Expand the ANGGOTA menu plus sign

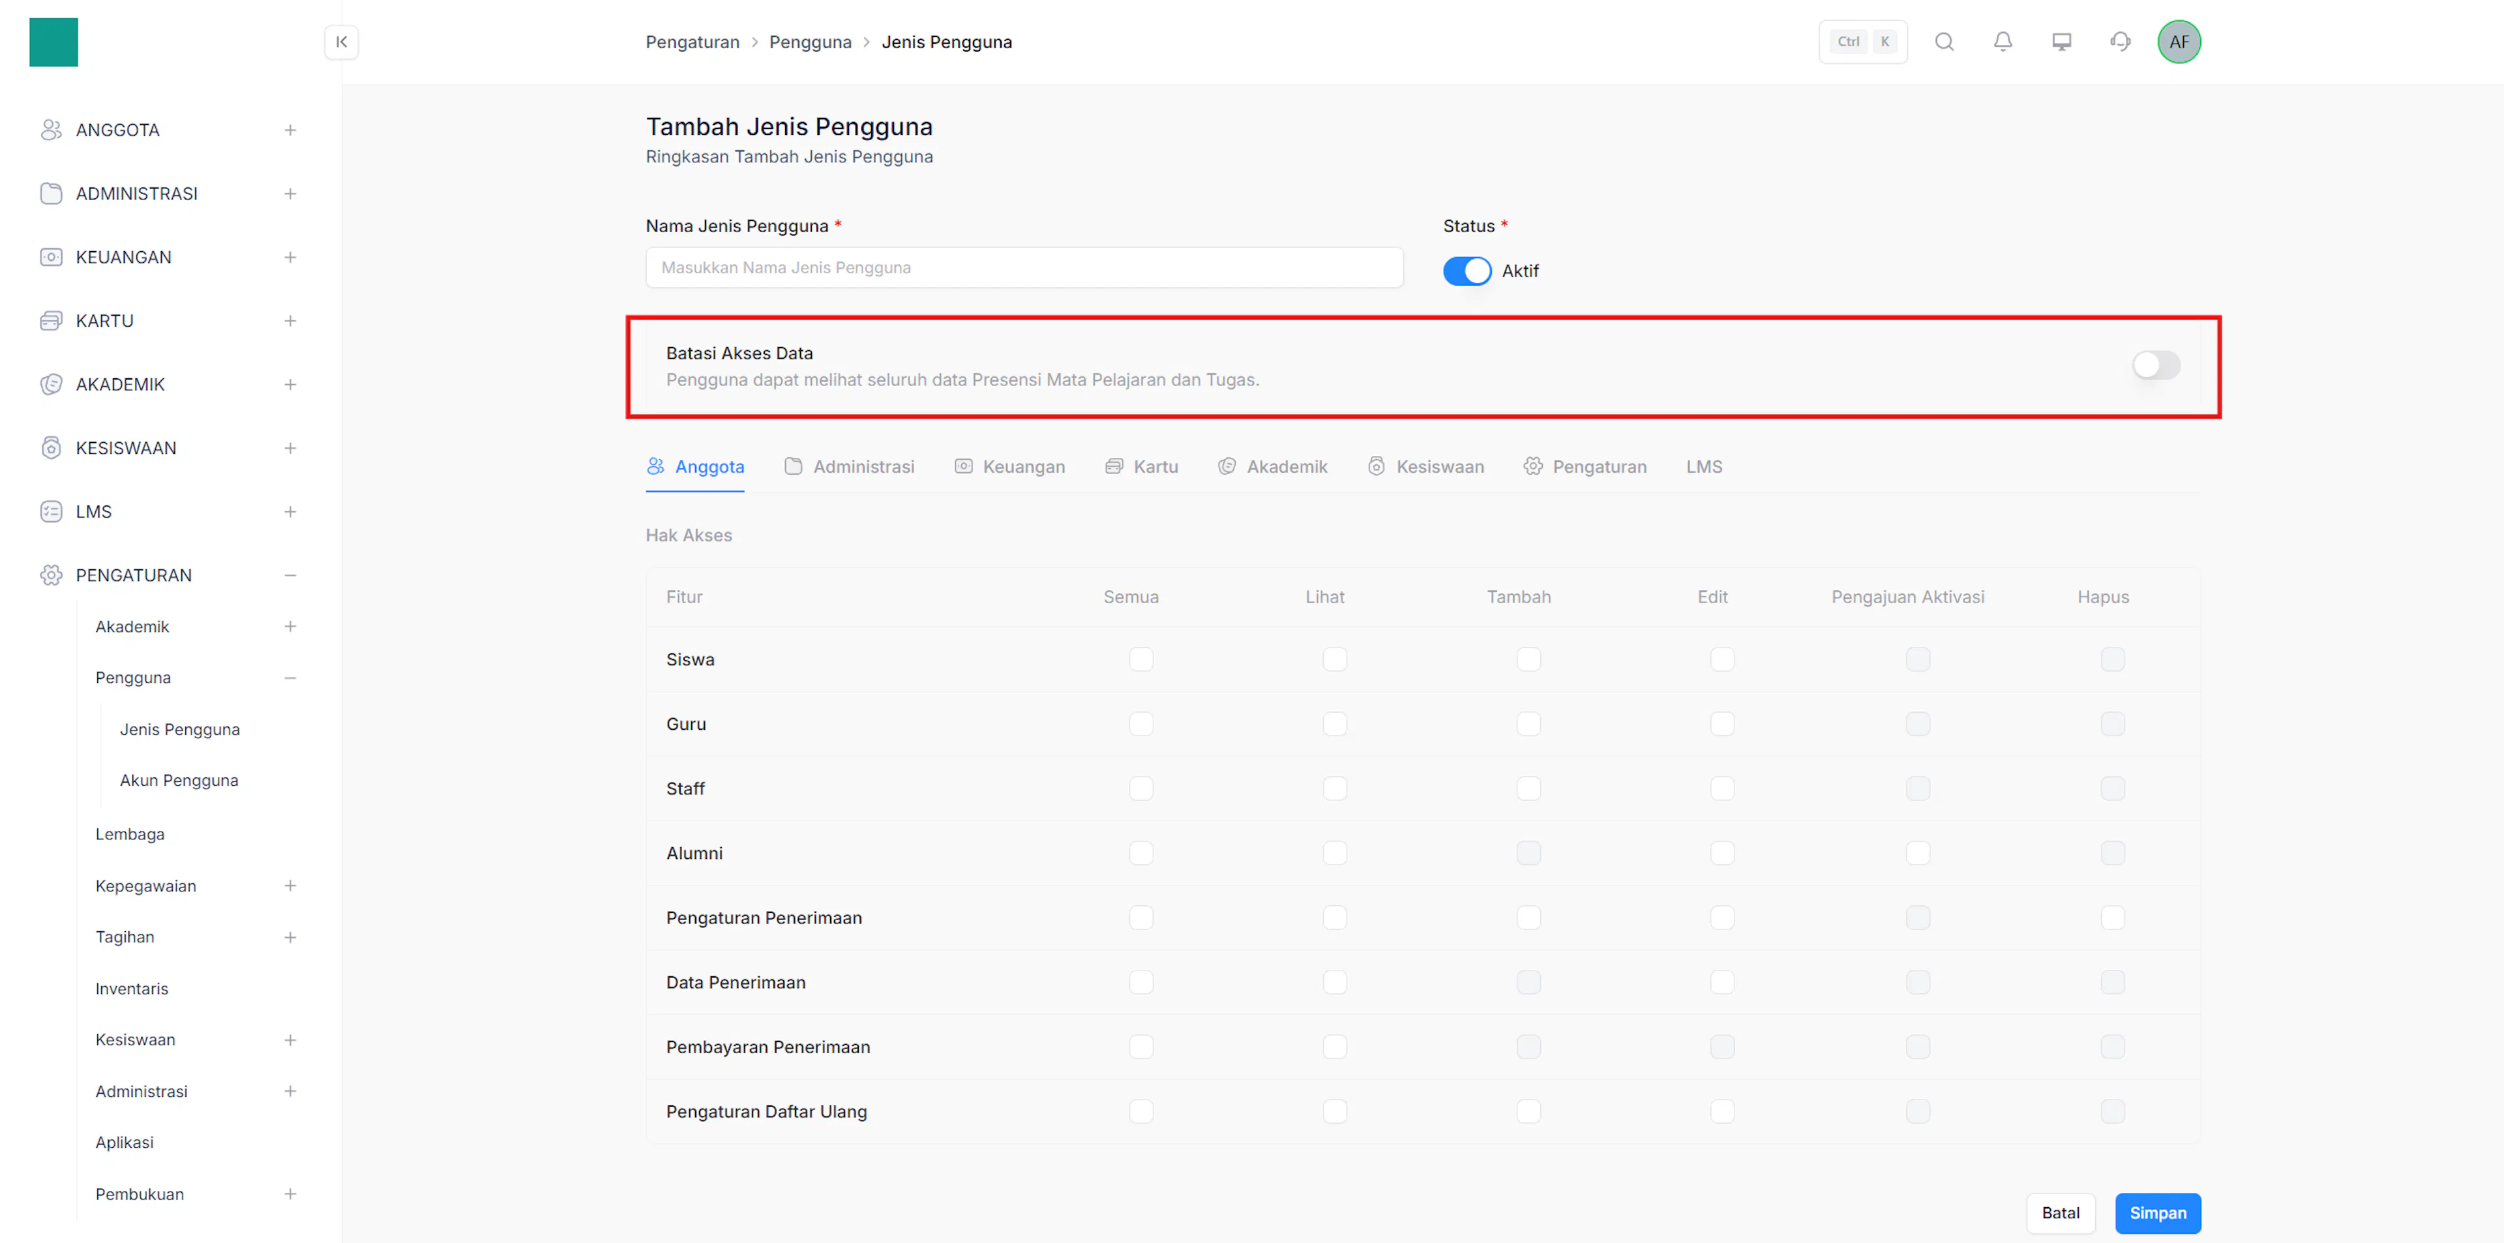pyautogui.click(x=290, y=130)
